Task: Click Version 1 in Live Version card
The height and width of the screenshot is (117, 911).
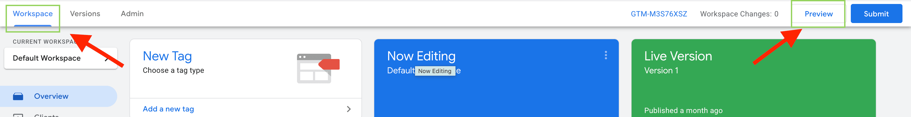Action: 661,71
